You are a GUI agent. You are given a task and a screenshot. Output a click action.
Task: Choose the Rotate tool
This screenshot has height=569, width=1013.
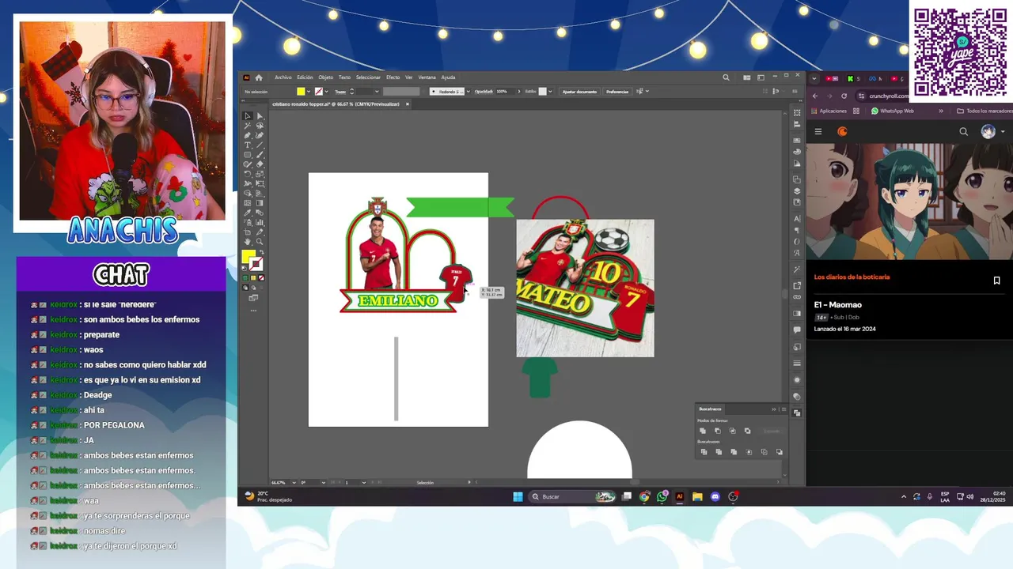pyautogui.click(x=248, y=174)
